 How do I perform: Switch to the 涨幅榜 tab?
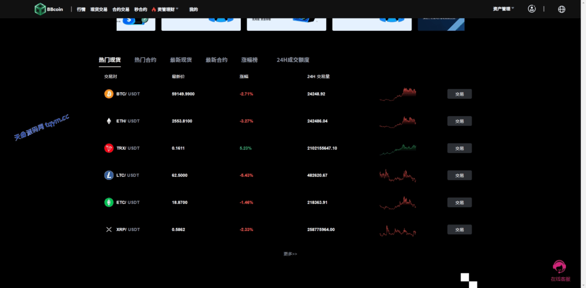point(250,59)
